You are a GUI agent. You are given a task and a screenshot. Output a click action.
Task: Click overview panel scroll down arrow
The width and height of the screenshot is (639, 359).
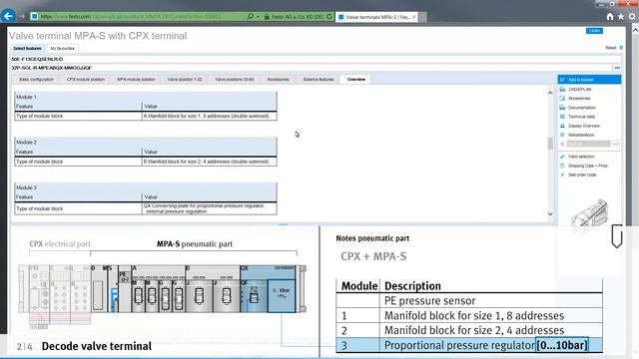coord(550,214)
